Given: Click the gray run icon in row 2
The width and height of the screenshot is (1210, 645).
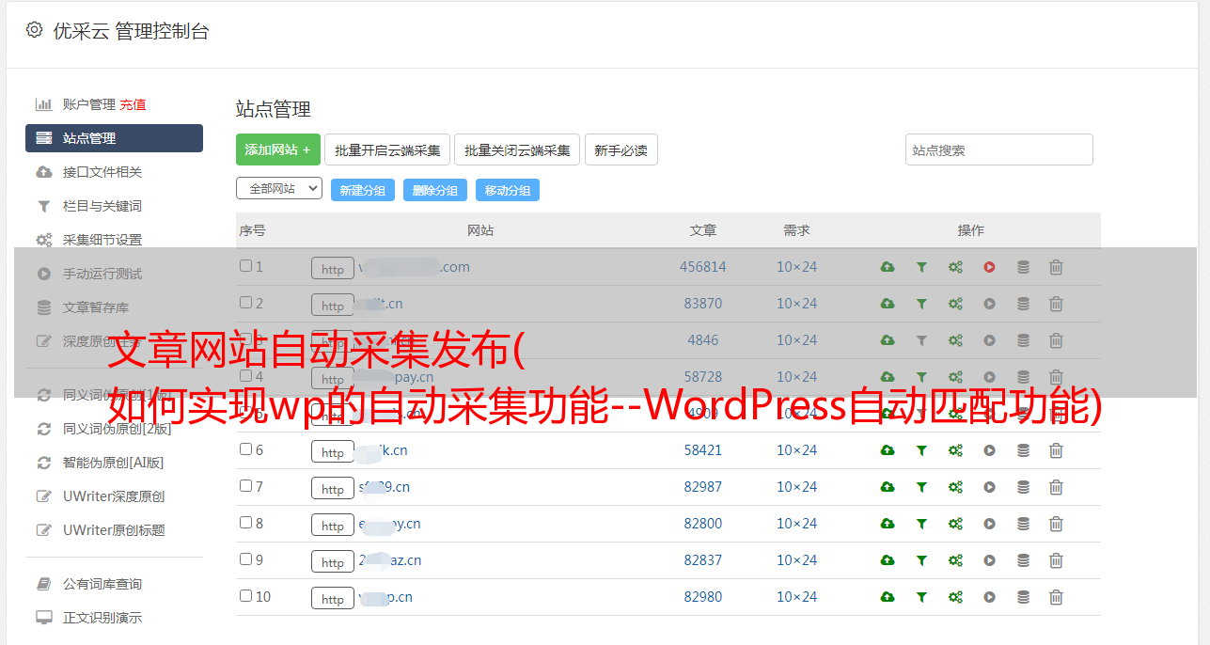Looking at the screenshot, I should pyautogui.click(x=989, y=304).
